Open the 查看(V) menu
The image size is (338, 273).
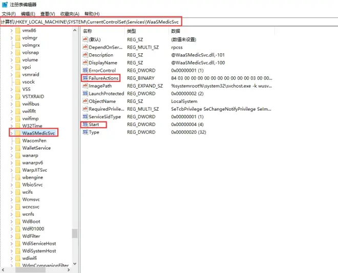[48, 14]
